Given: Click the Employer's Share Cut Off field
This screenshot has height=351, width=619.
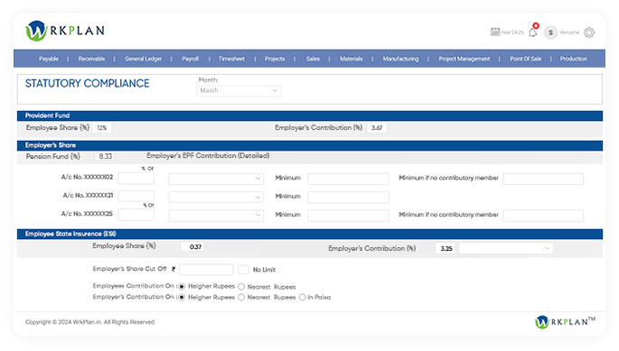Looking at the screenshot, I should 206,270.
